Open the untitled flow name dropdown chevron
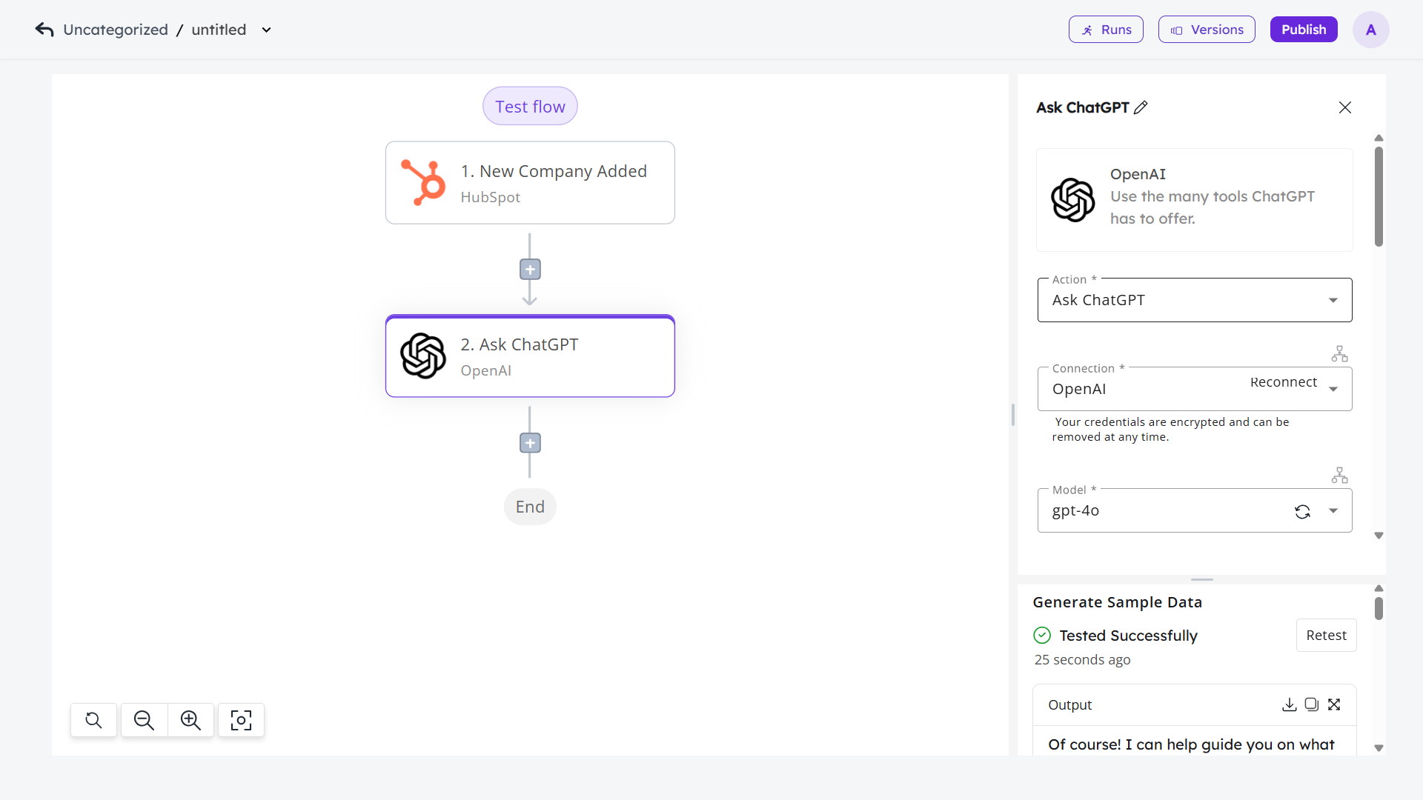This screenshot has height=800, width=1423. coord(267,30)
